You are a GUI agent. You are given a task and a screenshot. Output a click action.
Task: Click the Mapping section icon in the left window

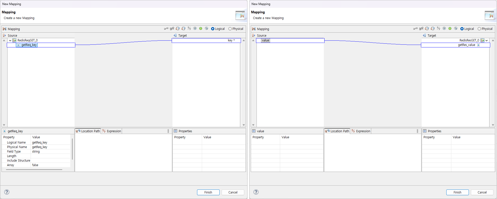pyautogui.click(x=5, y=29)
